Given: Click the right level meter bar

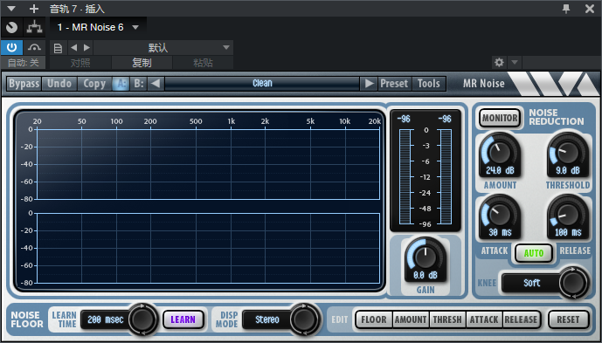Looking at the screenshot, I should point(446,176).
